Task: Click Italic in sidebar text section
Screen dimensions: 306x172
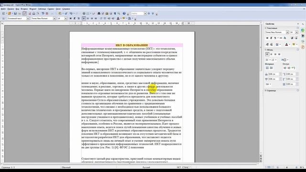Action: point(271,38)
